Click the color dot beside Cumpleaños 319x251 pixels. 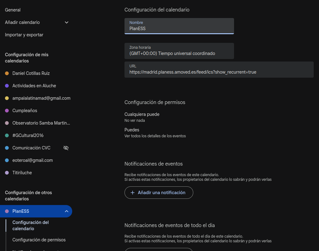click(x=7, y=111)
